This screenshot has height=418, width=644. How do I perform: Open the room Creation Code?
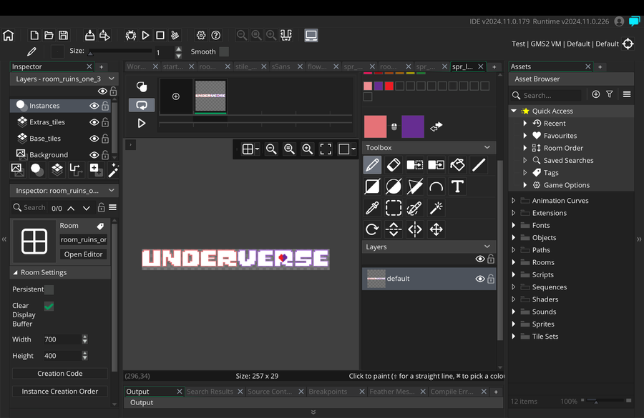point(60,373)
